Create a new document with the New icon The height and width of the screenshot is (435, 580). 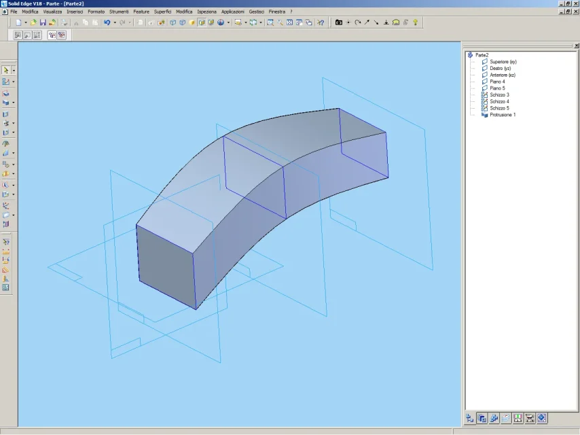(18, 22)
